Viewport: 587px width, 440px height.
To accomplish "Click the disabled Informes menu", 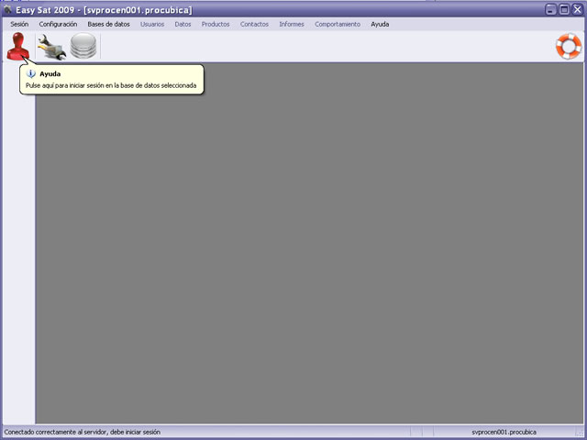I will click(292, 25).
